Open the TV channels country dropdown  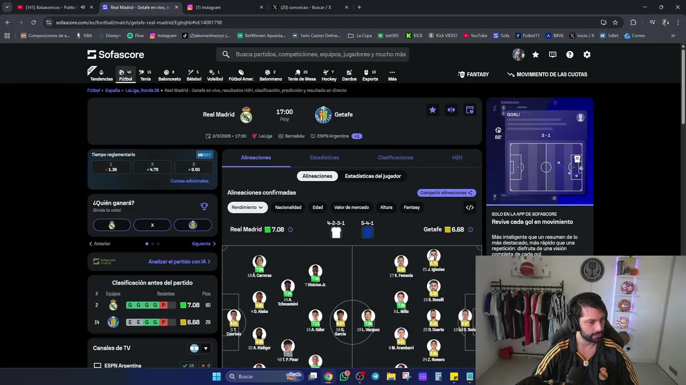point(199,349)
